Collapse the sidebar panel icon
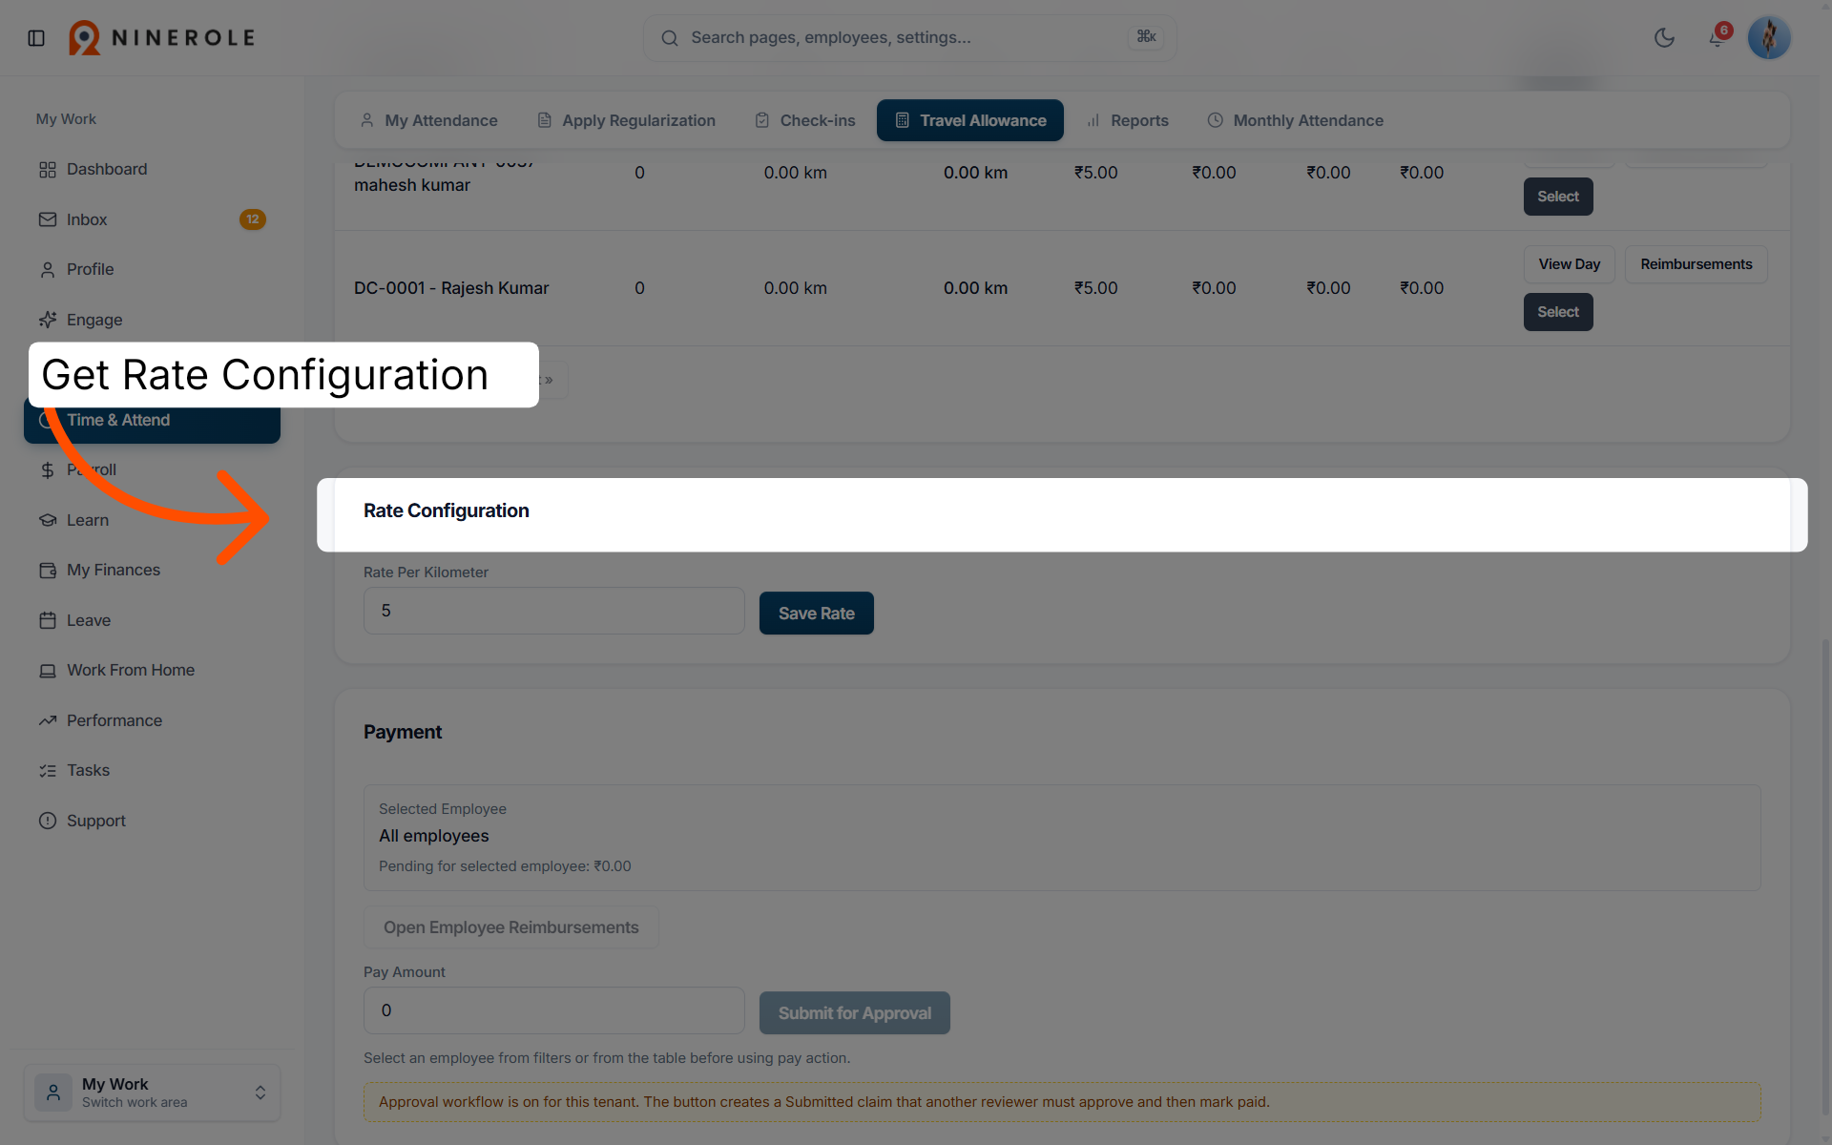Screen dimensions: 1832x1145 coord(36,38)
